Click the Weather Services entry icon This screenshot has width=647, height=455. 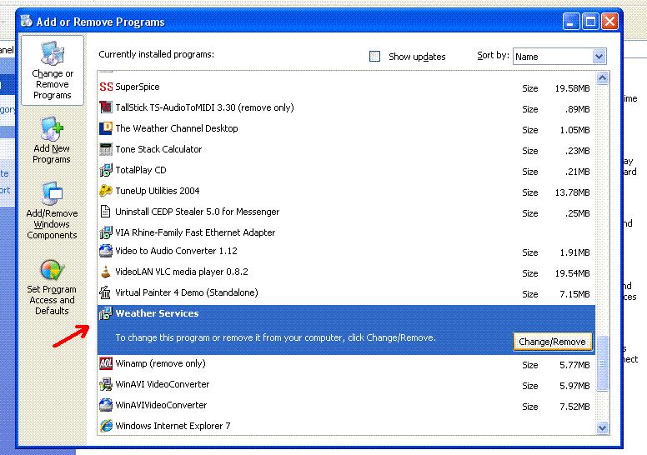[x=106, y=313]
